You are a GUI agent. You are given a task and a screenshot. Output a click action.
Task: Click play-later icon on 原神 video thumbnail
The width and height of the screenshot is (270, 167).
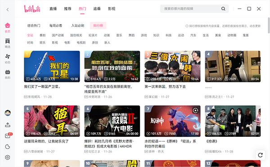tap(195, 110)
